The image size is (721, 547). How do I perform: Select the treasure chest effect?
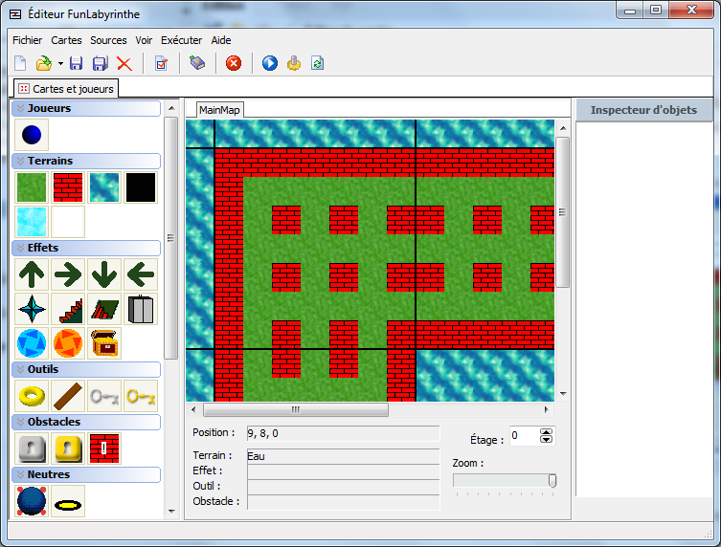click(x=104, y=343)
